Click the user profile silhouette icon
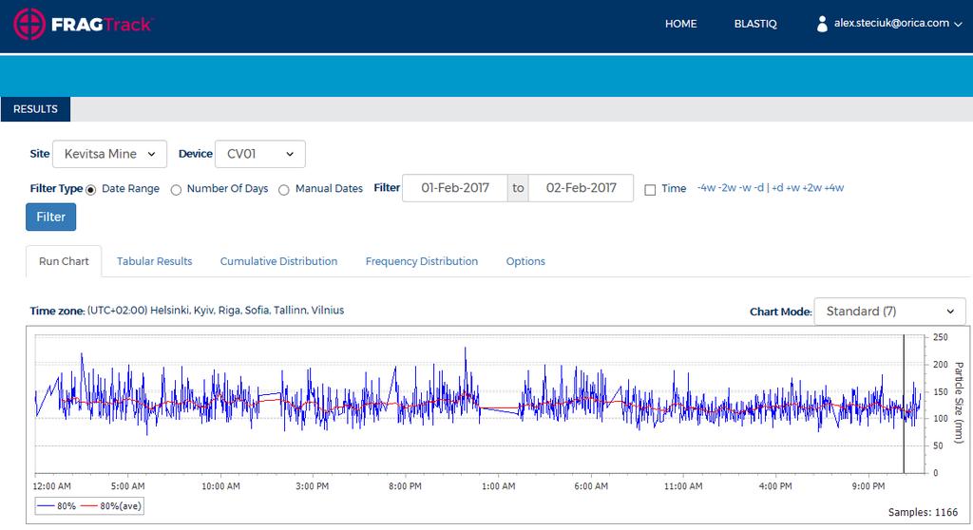 pyautogui.click(x=822, y=24)
